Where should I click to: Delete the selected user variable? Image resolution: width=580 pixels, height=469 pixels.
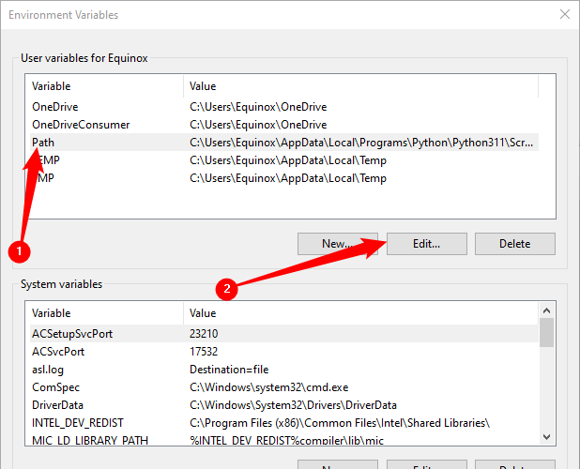(x=514, y=244)
